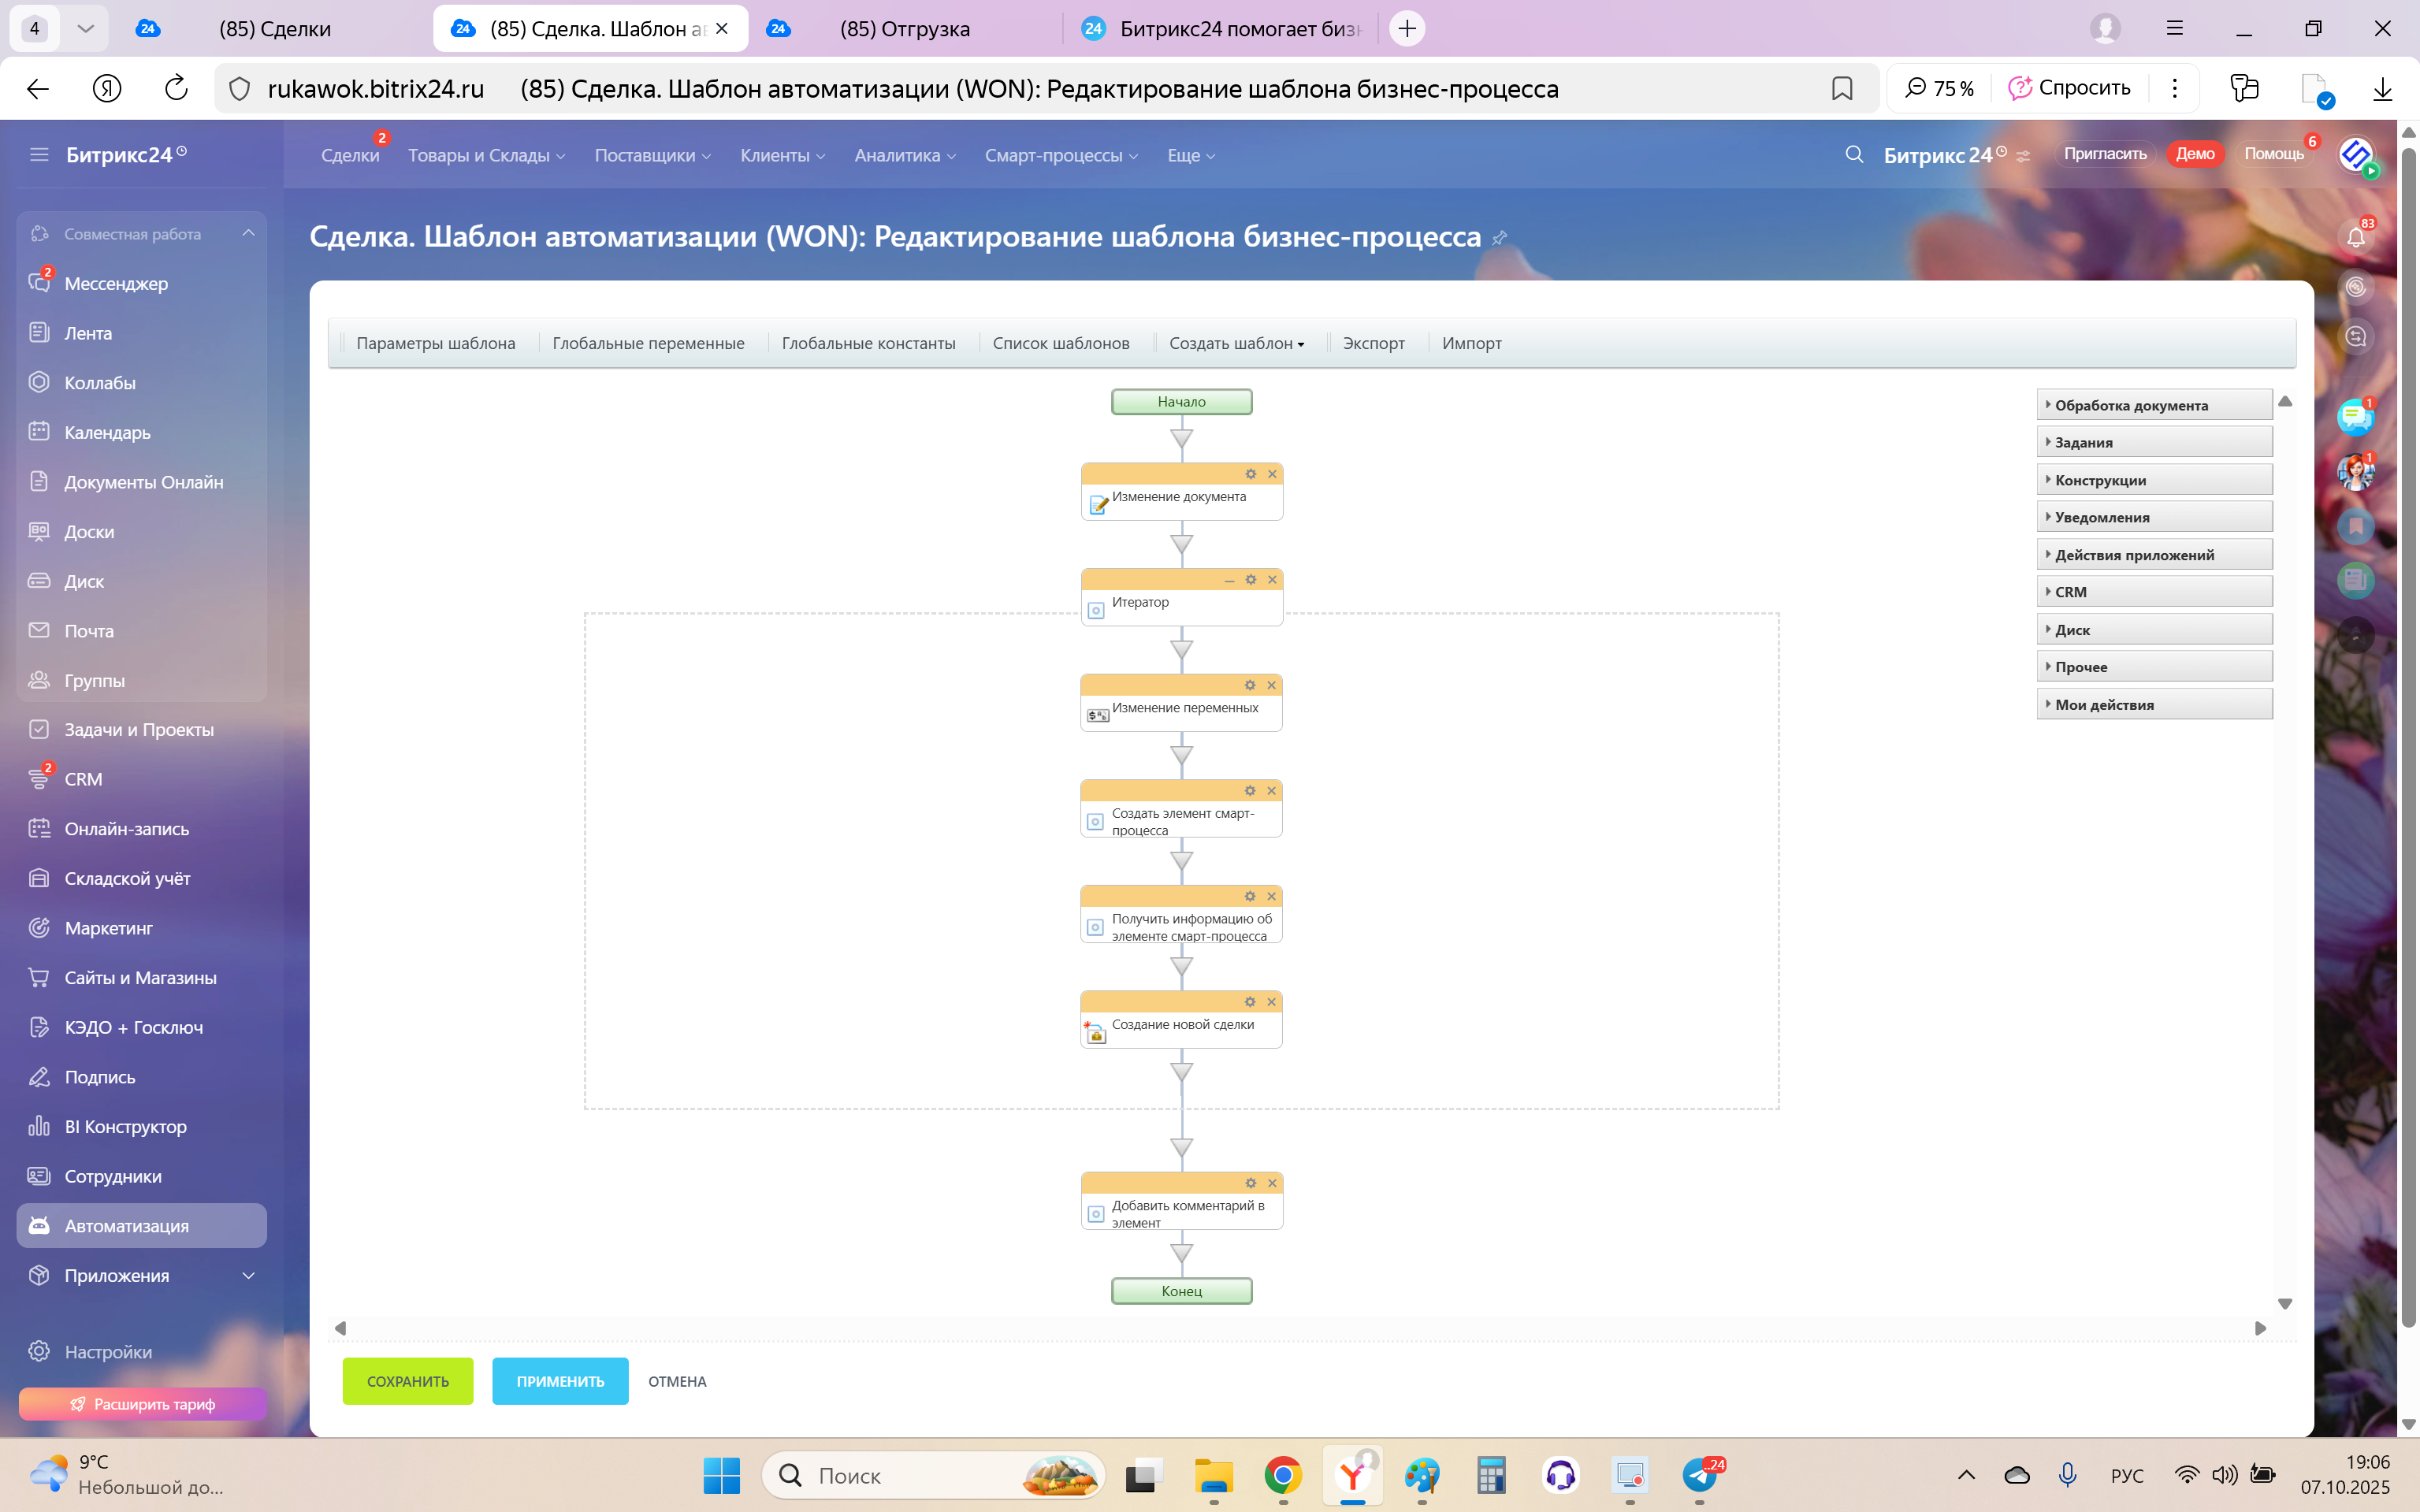Collapse the Совместная работа sidebar section
This screenshot has height=1512, width=2420.
(x=248, y=234)
